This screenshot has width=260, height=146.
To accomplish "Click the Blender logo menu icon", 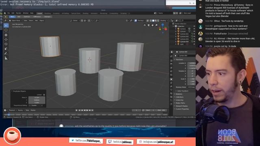I will (5, 13).
